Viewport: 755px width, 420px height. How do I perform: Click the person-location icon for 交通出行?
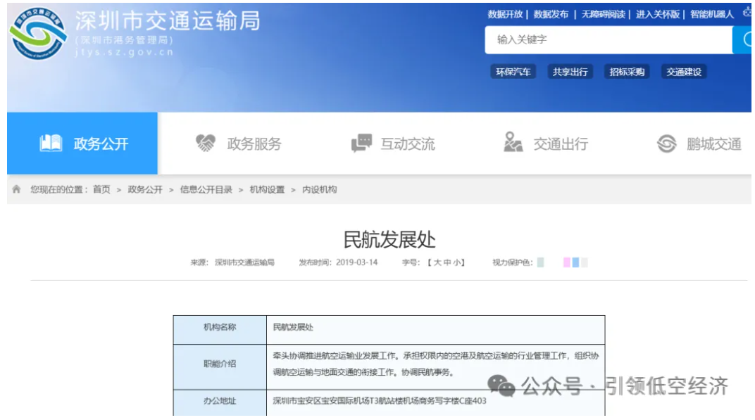pyautogui.click(x=513, y=143)
